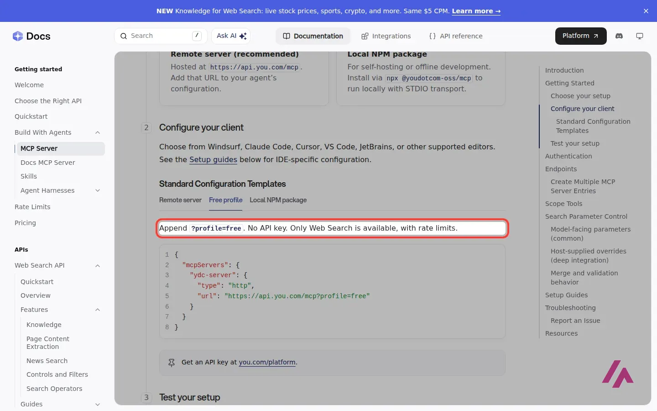The width and height of the screenshot is (657, 411).
Task: Jump to Search Parameter Control section
Action: click(586, 216)
